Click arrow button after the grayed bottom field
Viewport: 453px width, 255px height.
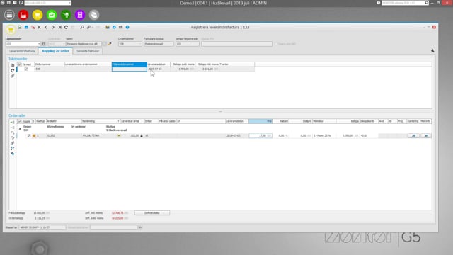(x=140, y=227)
